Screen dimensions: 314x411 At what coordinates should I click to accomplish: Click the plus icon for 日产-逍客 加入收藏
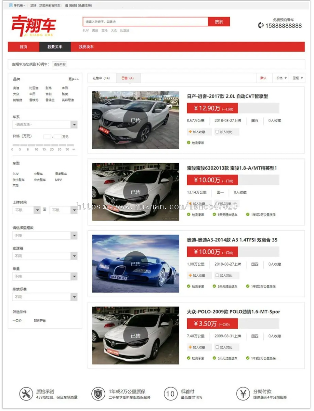(190, 131)
